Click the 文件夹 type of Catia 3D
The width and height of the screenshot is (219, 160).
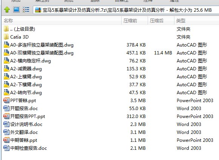point(184,37)
